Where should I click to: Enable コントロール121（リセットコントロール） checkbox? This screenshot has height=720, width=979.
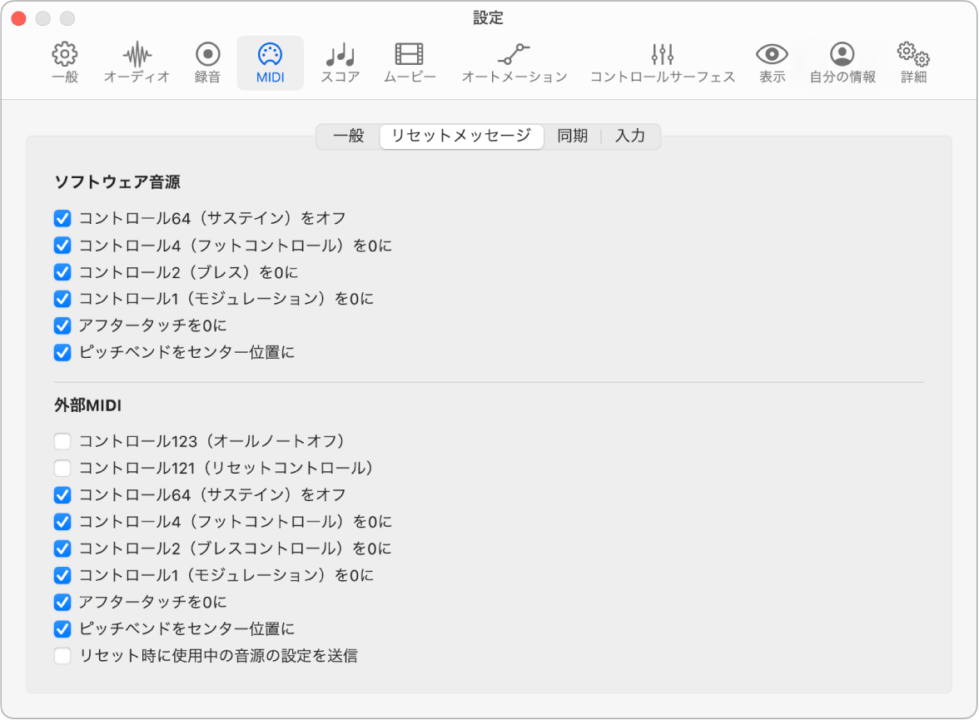coord(62,469)
